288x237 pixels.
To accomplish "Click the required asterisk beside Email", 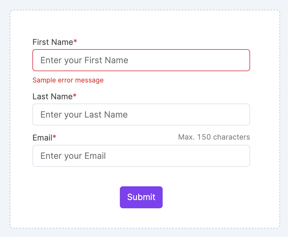I will click(54, 137).
